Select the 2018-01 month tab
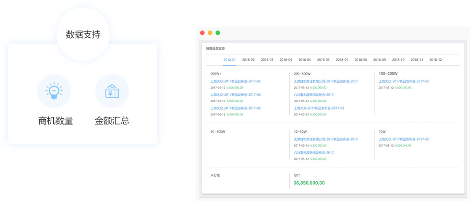The image size is (470, 201). pyautogui.click(x=230, y=60)
